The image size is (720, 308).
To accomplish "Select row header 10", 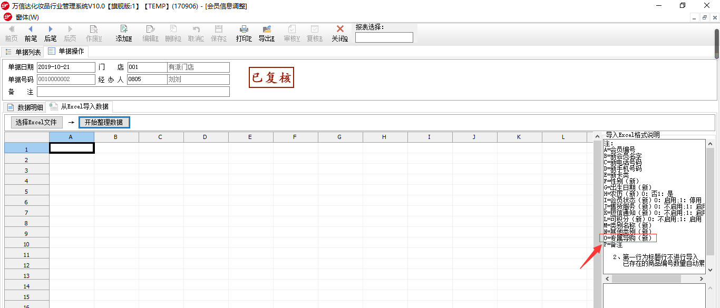I will [27, 244].
